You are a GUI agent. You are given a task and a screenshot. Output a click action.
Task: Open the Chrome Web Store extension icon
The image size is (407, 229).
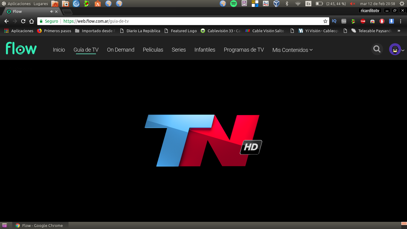372,21
